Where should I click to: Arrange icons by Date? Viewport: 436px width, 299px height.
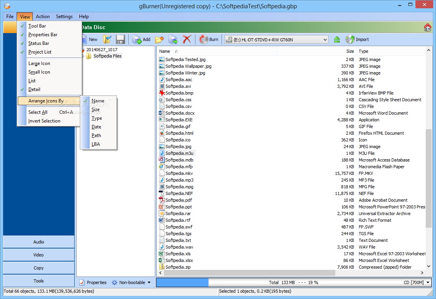pyautogui.click(x=98, y=127)
